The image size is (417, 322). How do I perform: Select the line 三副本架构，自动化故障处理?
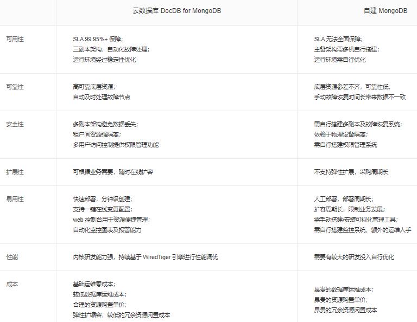111,50
